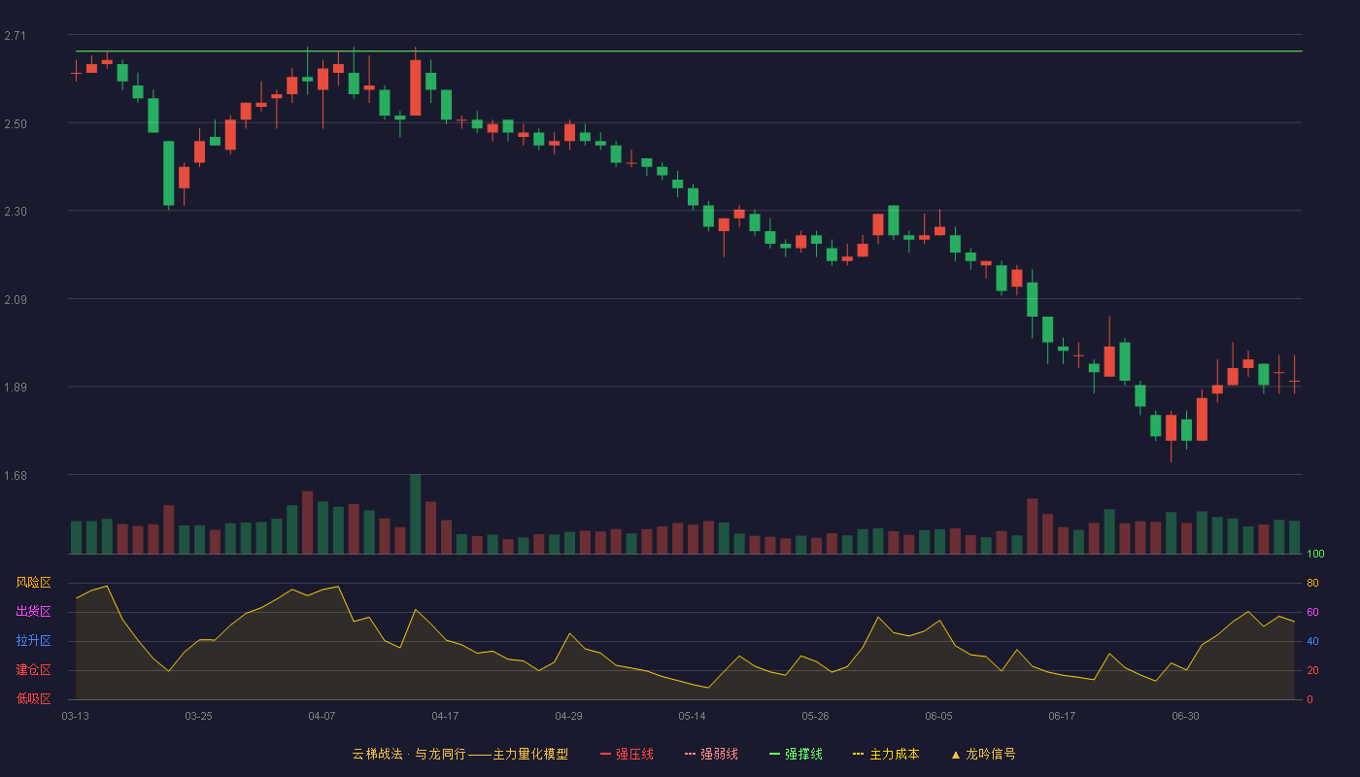Click the 40 indicator axis label

1312,641
